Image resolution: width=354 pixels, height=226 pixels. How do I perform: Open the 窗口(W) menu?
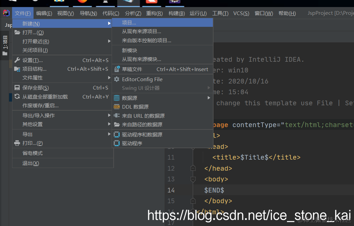tap(264, 13)
